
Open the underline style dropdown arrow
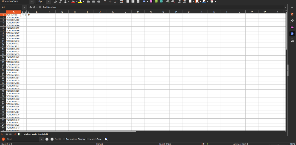[69, 1]
